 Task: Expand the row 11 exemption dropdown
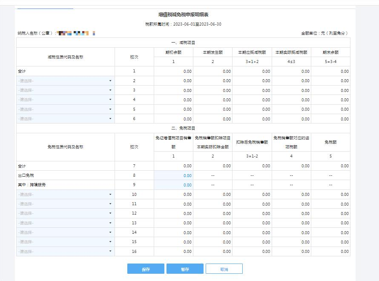(66, 204)
